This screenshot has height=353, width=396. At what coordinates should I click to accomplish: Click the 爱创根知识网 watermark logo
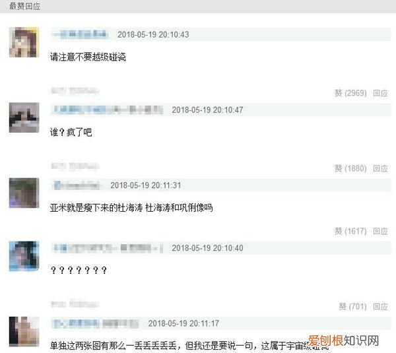point(343,340)
